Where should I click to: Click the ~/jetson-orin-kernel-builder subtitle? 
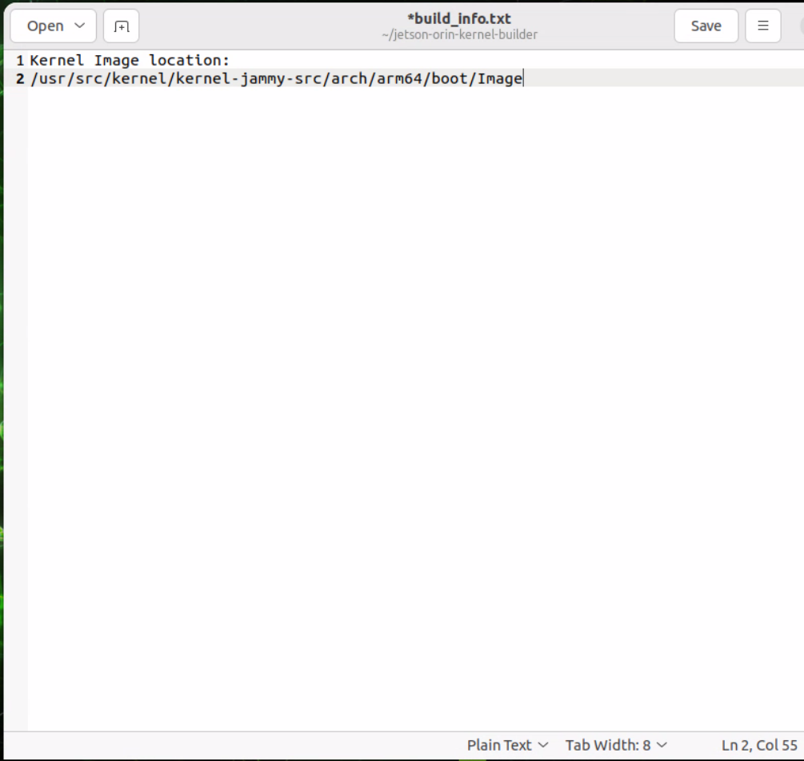pos(459,35)
